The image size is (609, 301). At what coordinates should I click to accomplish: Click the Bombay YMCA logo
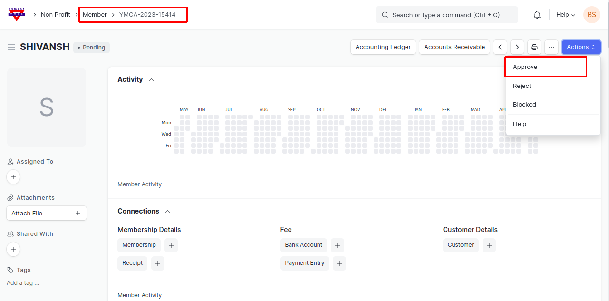click(x=17, y=14)
